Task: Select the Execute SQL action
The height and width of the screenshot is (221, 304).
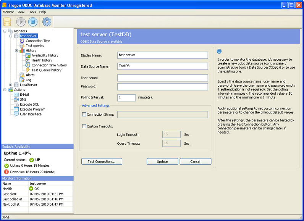Action: (x=29, y=104)
